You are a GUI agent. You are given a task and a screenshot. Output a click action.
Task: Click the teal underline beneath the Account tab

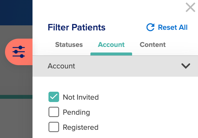(x=111, y=54)
